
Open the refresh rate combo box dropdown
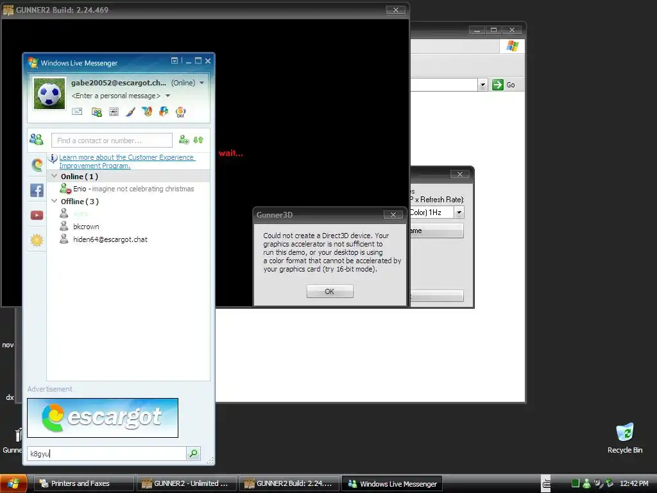click(x=459, y=212)
